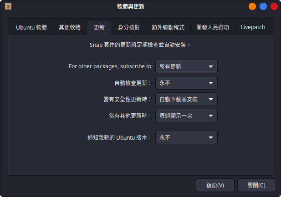Image resolution: width=281 pixels, height=197 pixels.
Task: Click the orange minimize window button
Action: coord(252,6)
